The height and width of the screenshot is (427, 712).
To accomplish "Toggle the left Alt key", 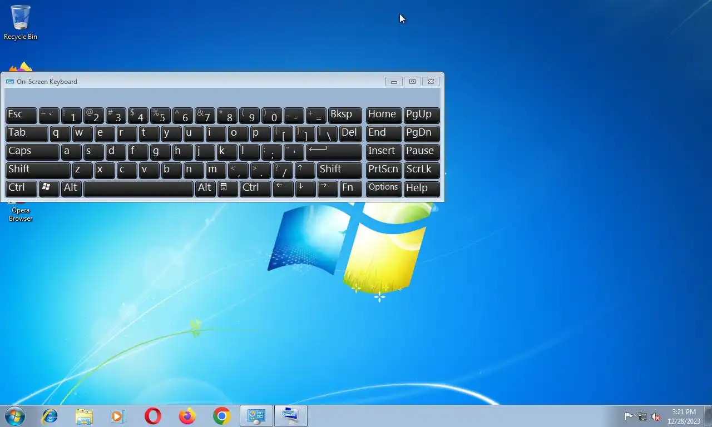I will [71, 188].
